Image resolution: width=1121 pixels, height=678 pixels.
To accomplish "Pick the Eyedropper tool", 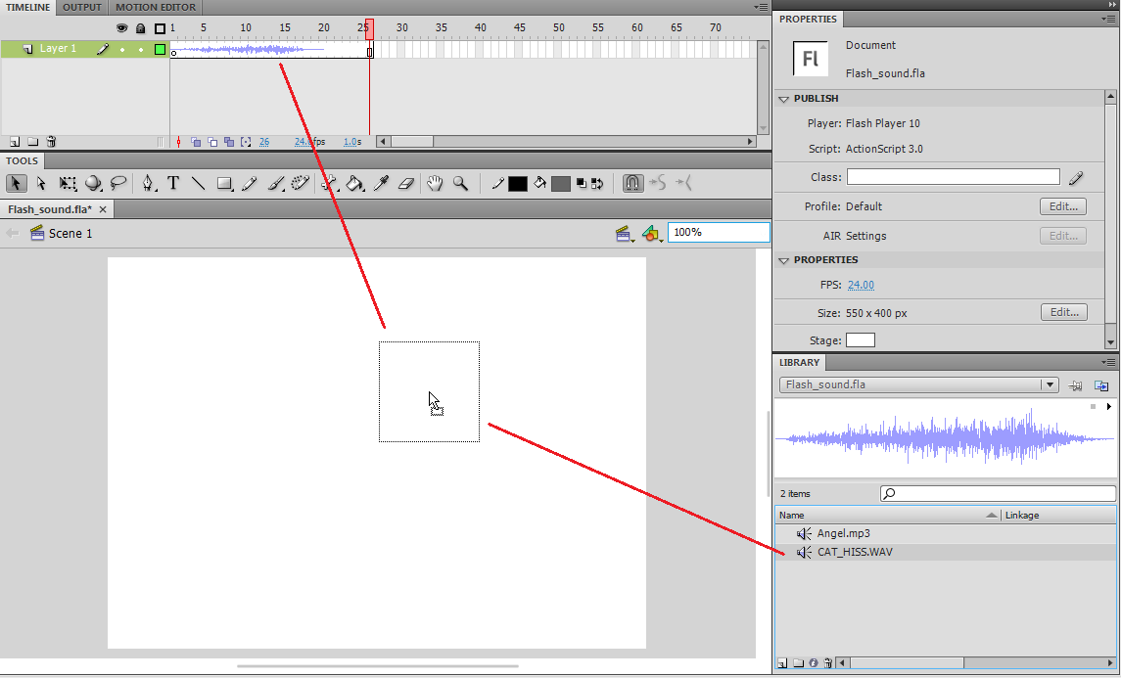I will pyautogui.click(x=381, y=184).
